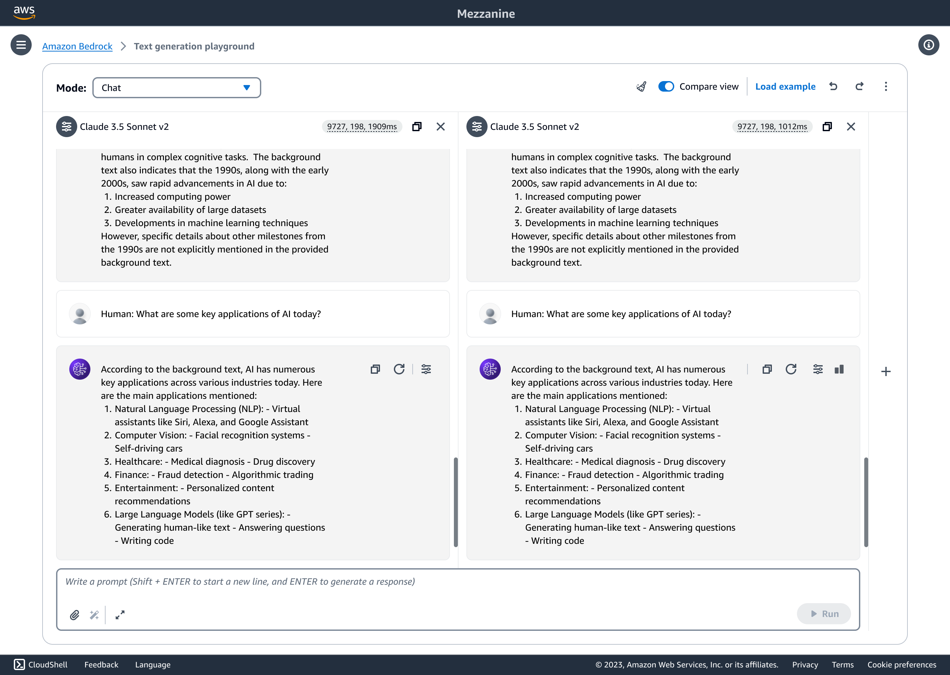Screen dimensions: 950x675
Task: Click the attach paperclip icon in prompt field
Action: point(74,614)
